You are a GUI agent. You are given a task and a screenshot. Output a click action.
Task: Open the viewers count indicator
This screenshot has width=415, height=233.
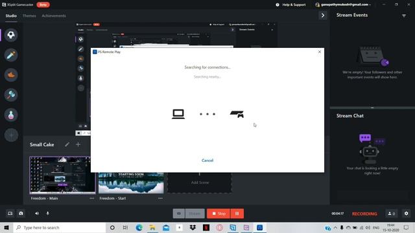pyautogui.click(x=391, y=214)
